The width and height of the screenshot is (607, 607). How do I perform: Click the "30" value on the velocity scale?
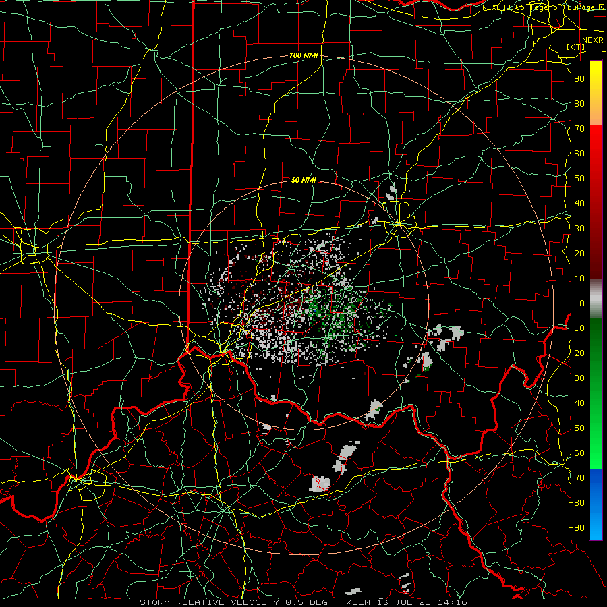point(579,229)
